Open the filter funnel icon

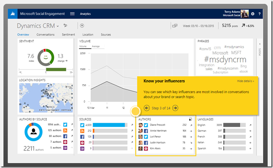(82, 26)
